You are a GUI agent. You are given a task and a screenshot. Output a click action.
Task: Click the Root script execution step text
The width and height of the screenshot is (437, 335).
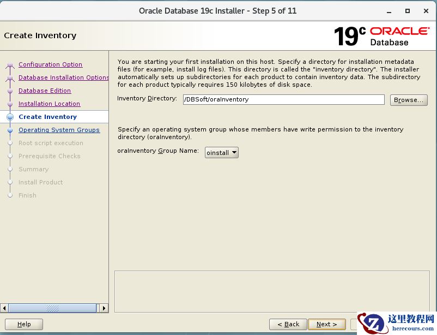[x=51, y=143]
